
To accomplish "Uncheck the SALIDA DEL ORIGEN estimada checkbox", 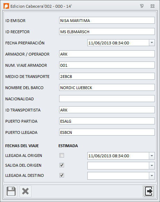I will [62, 165].
